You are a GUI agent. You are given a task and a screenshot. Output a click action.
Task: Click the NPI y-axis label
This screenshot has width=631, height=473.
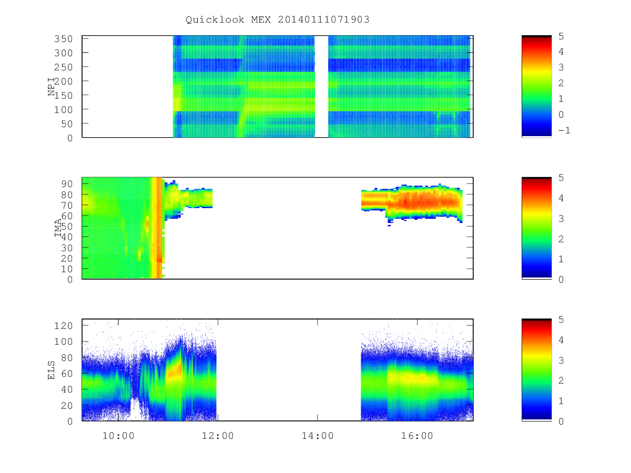pos(52,87)
